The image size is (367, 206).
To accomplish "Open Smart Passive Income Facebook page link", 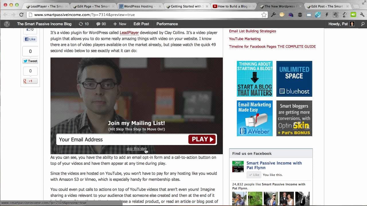I will 274,165.
